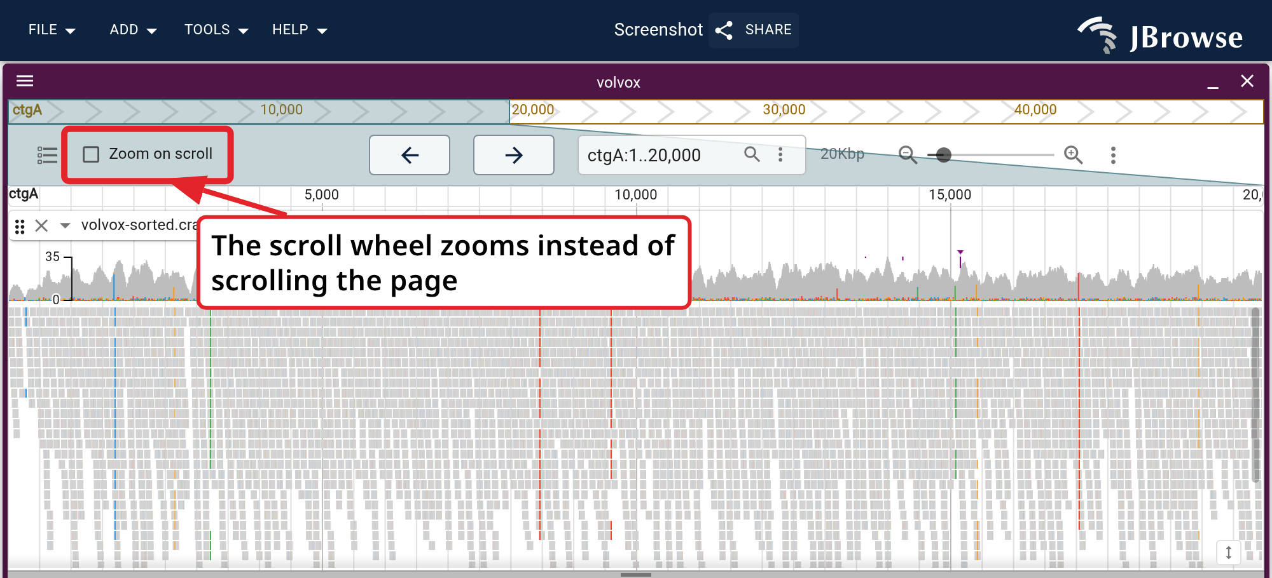Zoom in with the plus magnifier icon
Screen dimensions: 1272x578
1074,154
